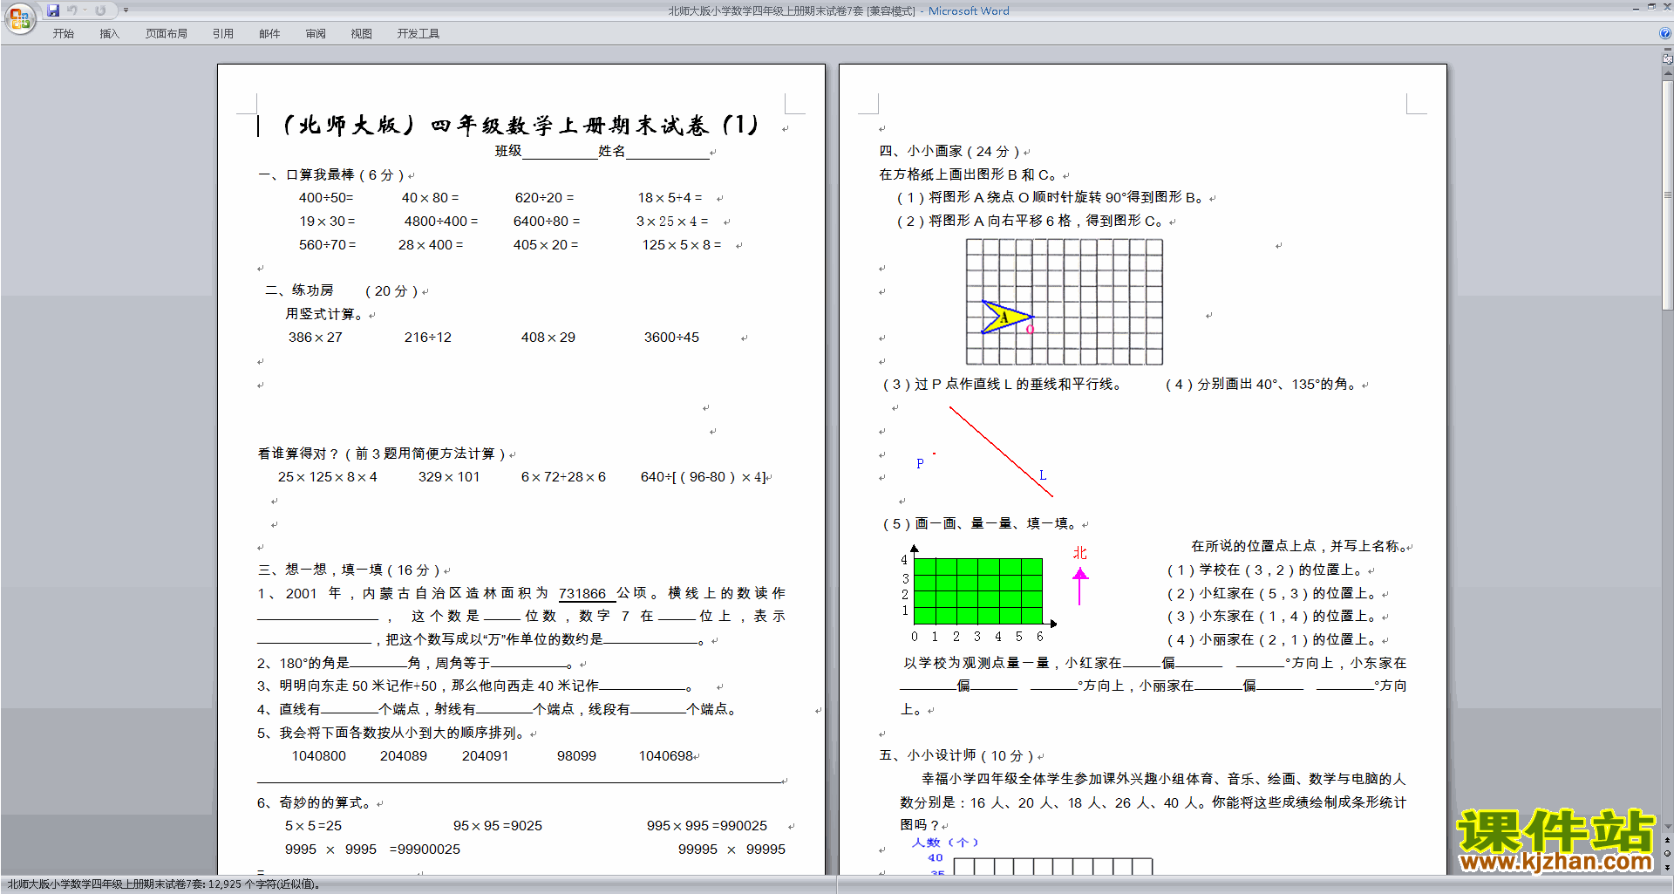Open the 开发工具 ribbon tab
The width and height of the screenshot is (1674, 894).
pyautogui.click(x=418, y=34)
